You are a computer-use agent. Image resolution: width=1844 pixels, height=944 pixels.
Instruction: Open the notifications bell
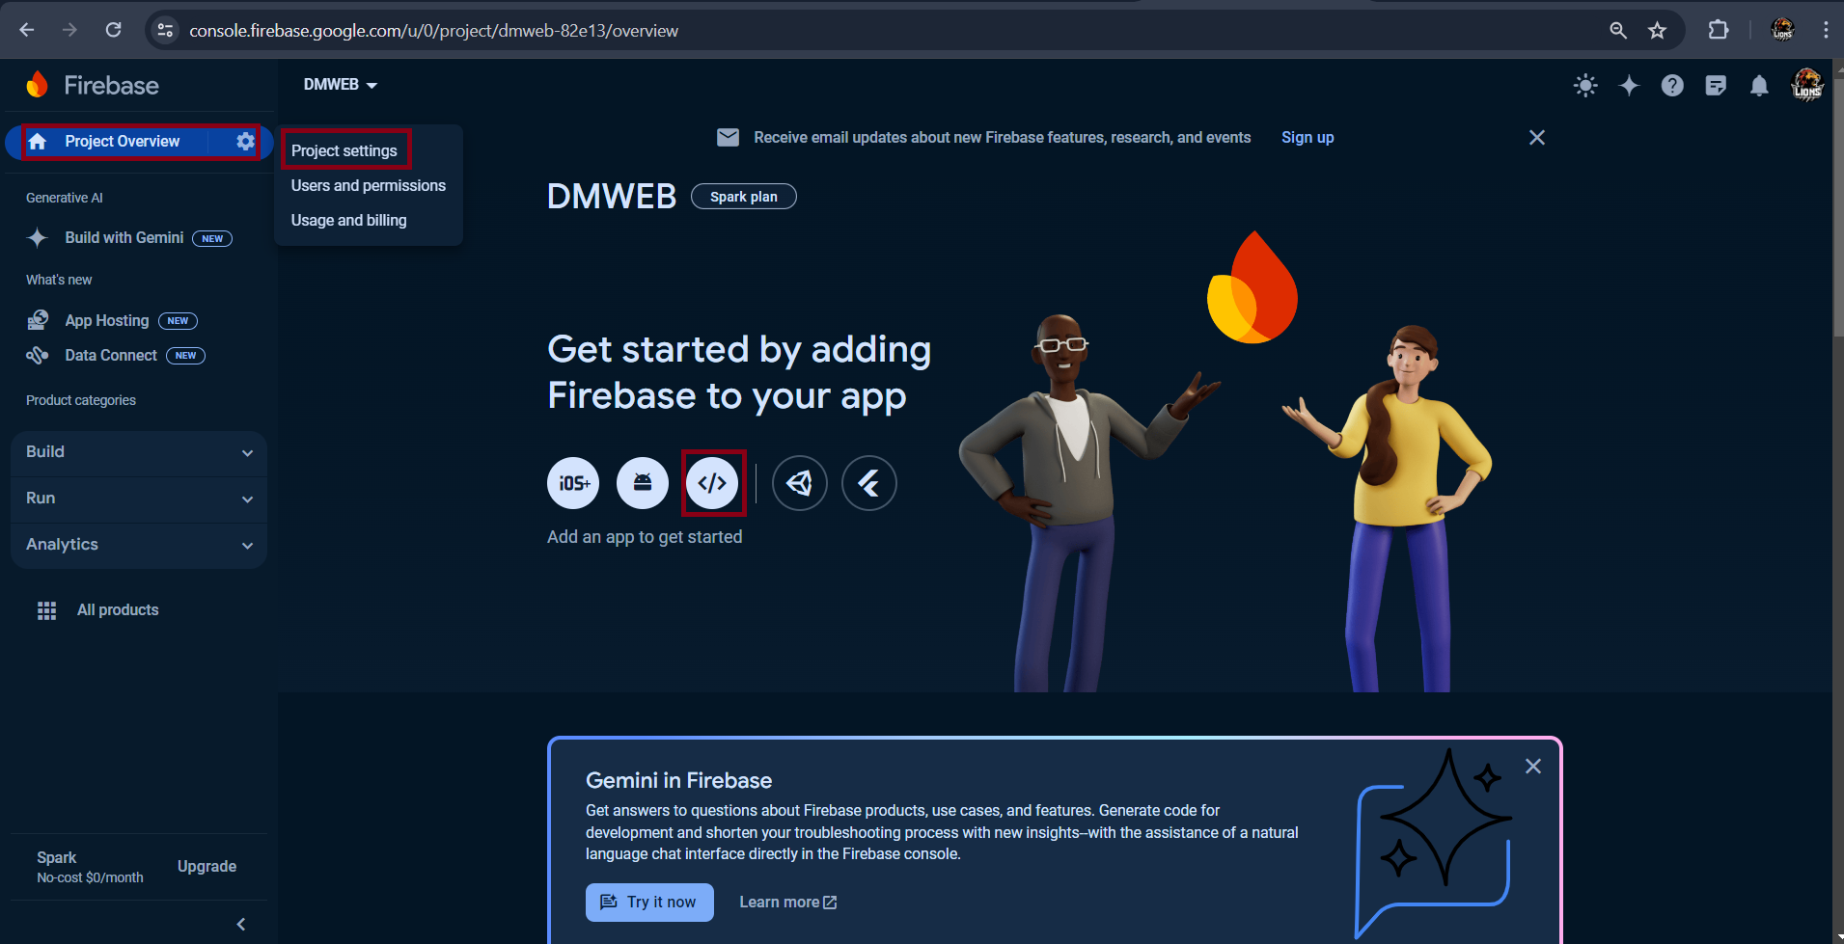tap(1759, 86)
